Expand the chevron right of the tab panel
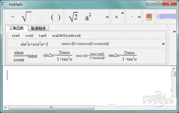The height and width of the screenshot is (113, 179). pyautogui.click(x=174, y=31)
